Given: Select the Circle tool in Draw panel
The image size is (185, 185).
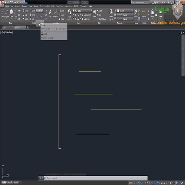Looking at the screenshot, I should 11,13.
